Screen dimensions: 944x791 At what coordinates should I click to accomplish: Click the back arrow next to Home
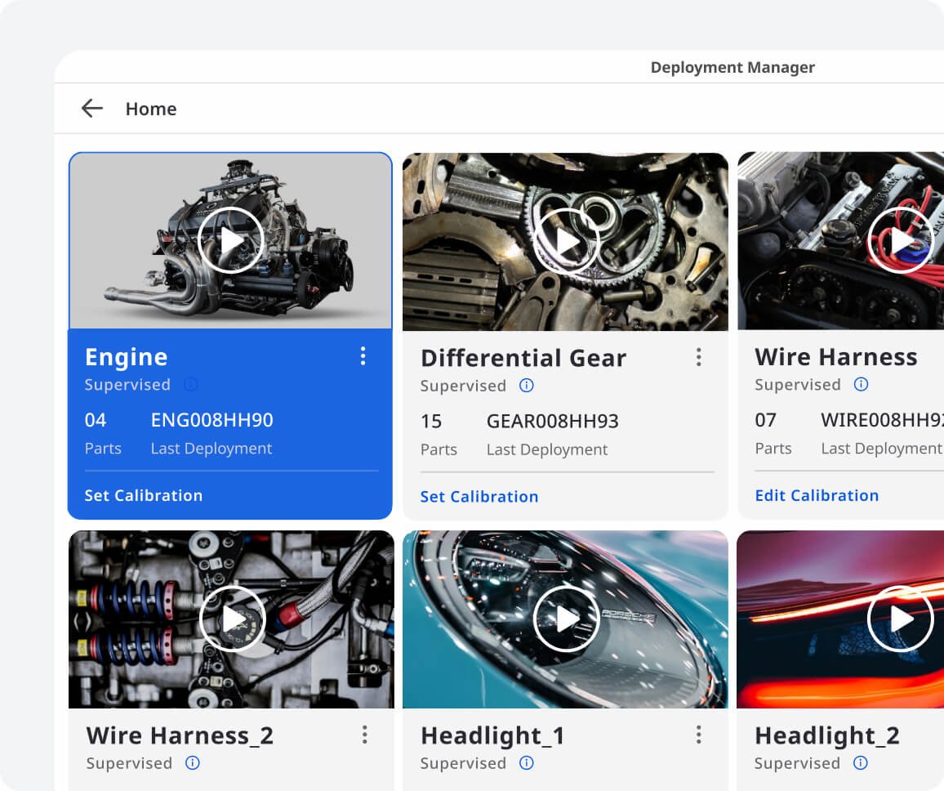tap(91, 109)
